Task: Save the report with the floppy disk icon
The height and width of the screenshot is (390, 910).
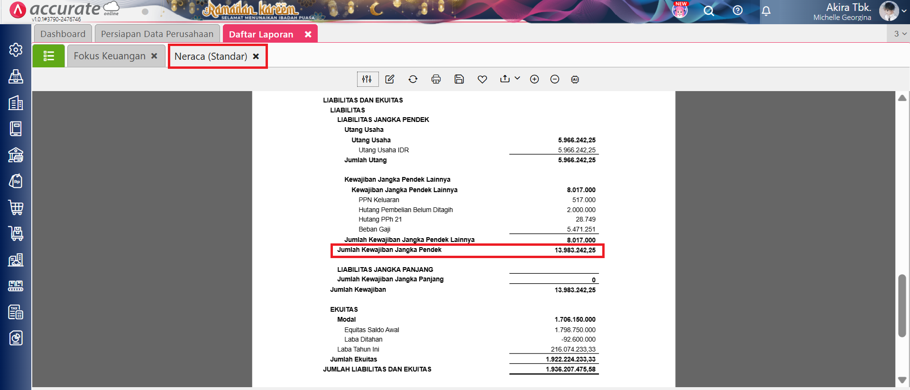Action: tap(459, 79)
